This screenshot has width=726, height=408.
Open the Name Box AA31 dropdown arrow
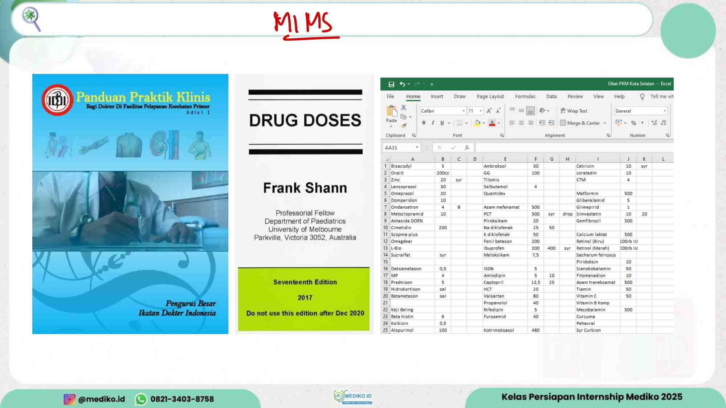(417, 147)
